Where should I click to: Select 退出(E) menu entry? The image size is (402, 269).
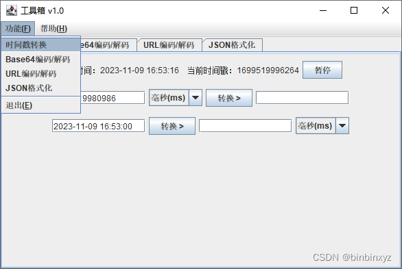(x=41, y=105)
